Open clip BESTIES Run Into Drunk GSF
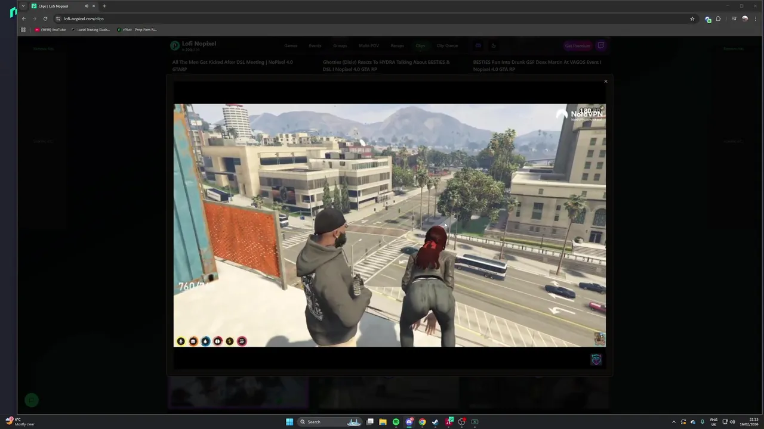This screenshot has height=429, width=764. [x=537, y=66]
